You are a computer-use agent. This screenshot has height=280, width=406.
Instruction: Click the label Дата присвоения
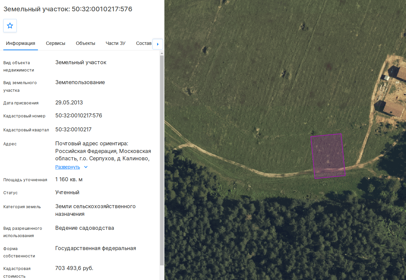[x=21, y=103]
